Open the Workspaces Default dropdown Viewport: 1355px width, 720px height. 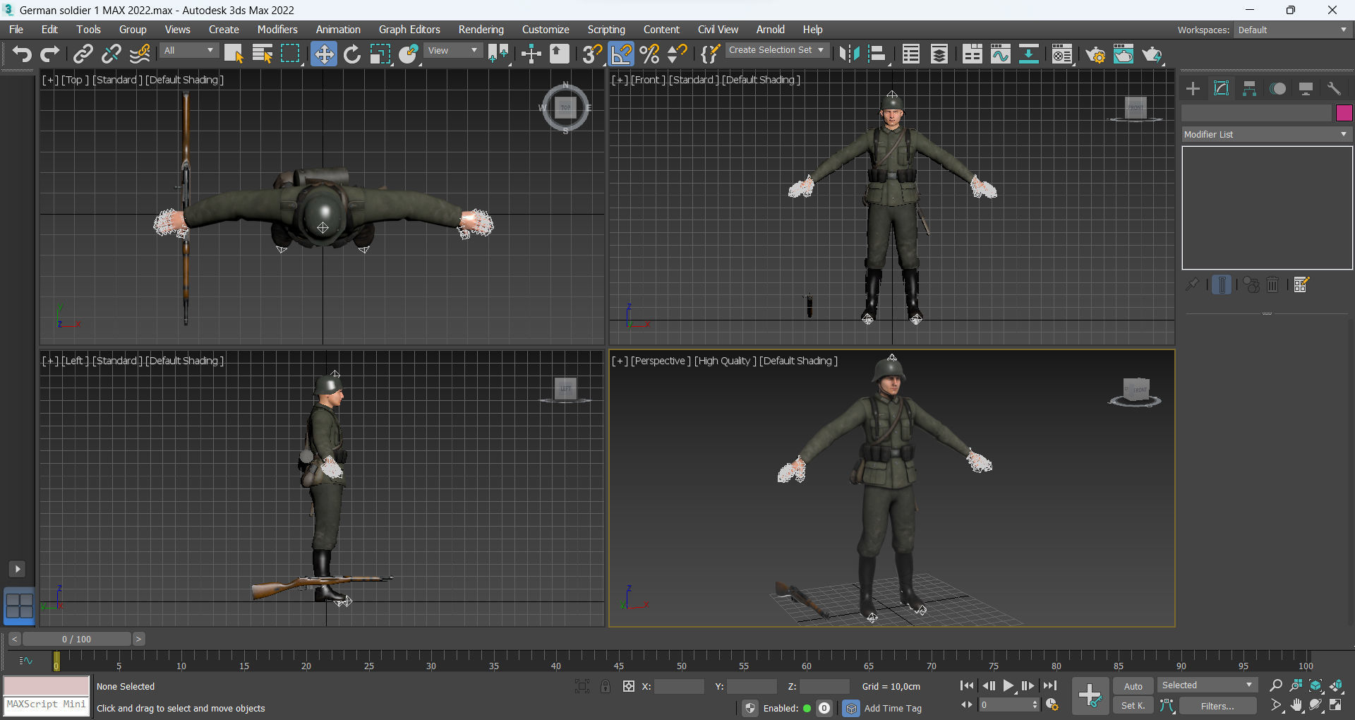pos(1292,30)
